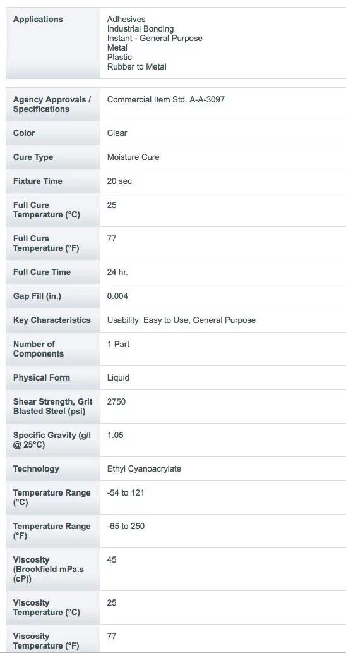346x653 pixels.
Task: Click the Commercial Item Std. A-A-3097 value
Action: [166, 99]
